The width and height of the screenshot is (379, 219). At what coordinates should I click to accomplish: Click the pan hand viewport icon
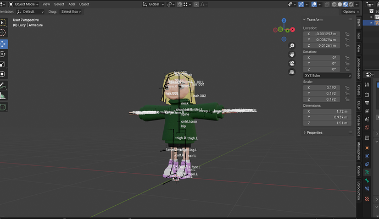pos(292,54)
